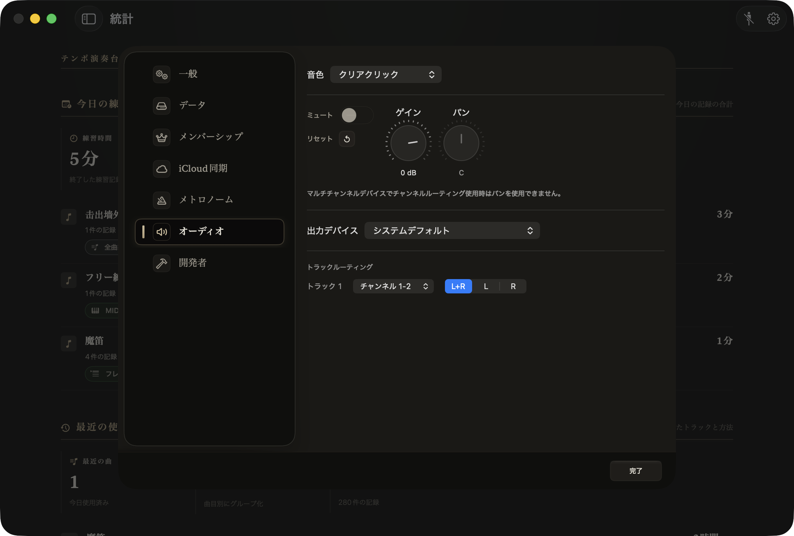This screenshot has width=794, height=536.
Task: Click the トラック 1 label
Action: coord(325,286)
